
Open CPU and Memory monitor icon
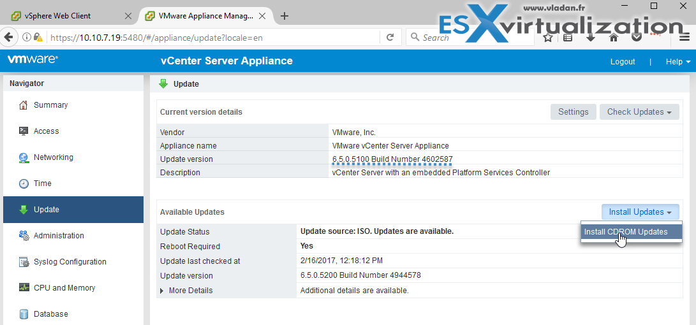coord(24,288)
